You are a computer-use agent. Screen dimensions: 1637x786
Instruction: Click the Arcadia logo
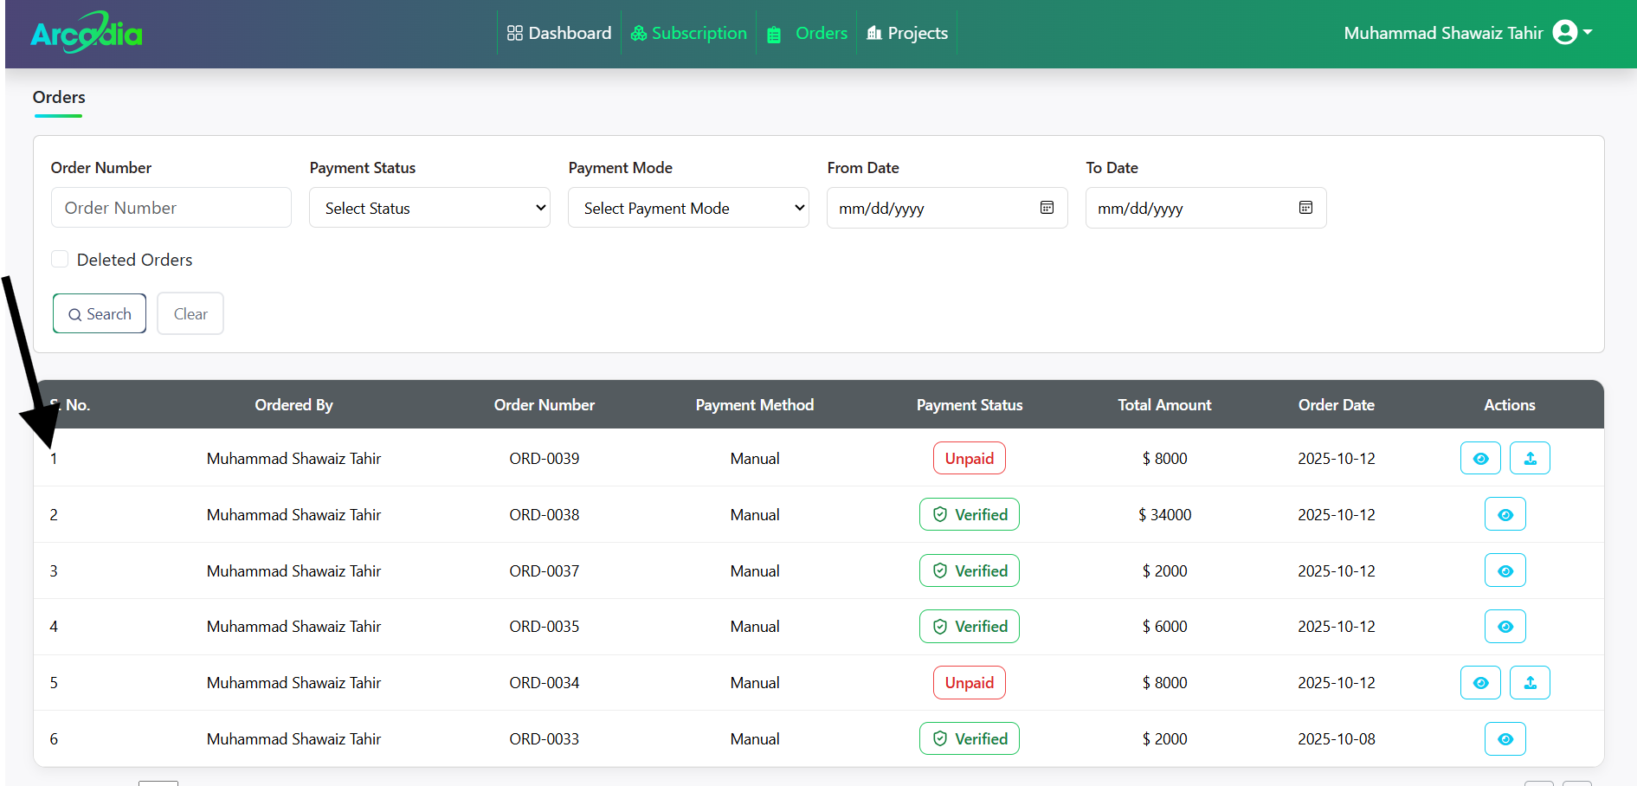(87, 34)
